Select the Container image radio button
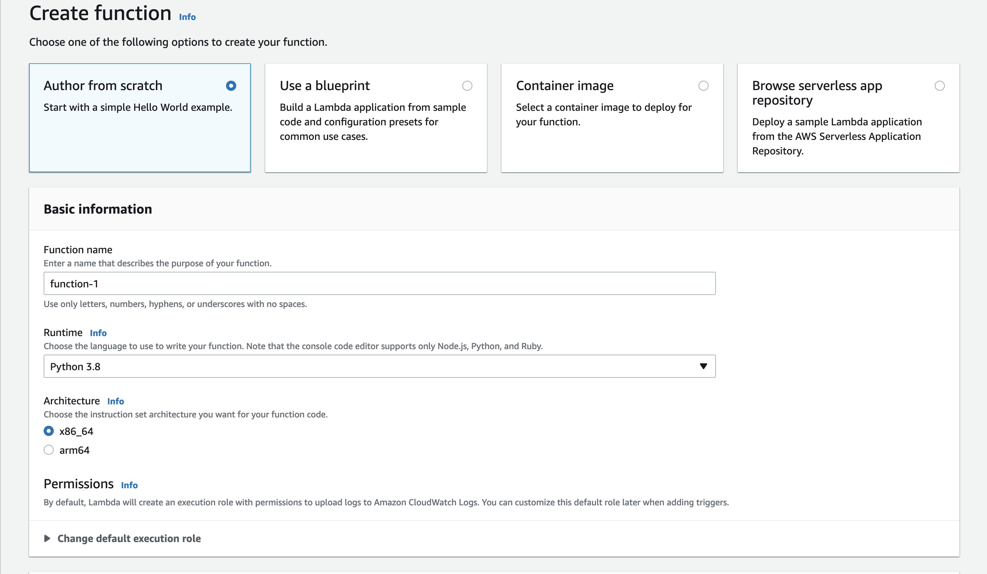Image resolution: width=987 pixels, height=574 pixels. [x=704, y=86]
